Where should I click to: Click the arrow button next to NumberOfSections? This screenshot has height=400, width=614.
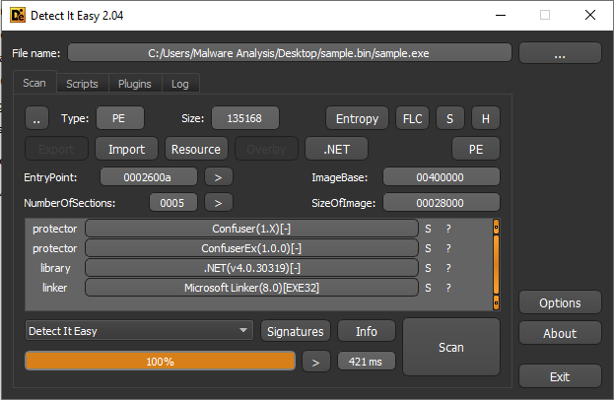coord(219,203)
